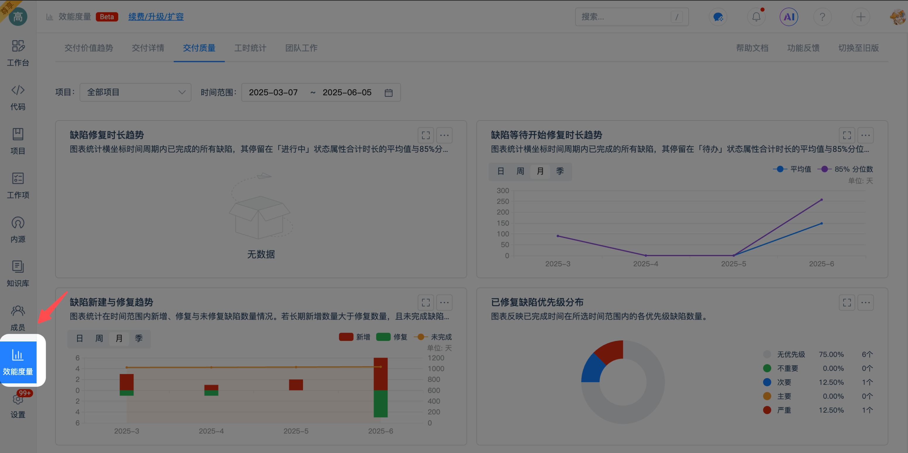Open the 工作台 workbench sidebar icon
Image resolution: width=908 pixels, height=453 pixels.
point(18,53)
